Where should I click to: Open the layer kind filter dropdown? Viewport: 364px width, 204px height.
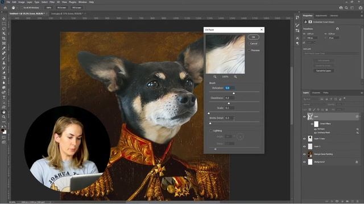[x=311, y=99]
